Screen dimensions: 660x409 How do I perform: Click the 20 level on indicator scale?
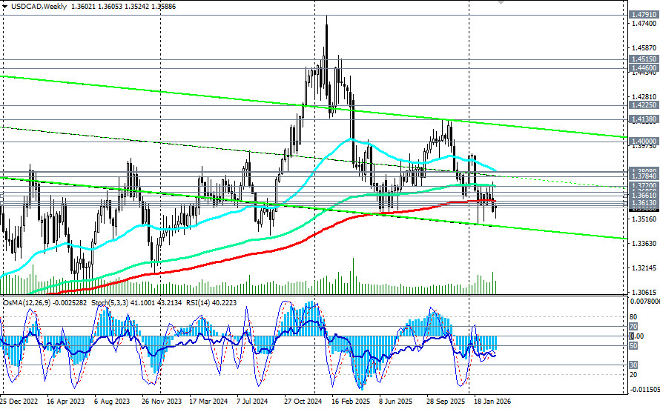633,375
